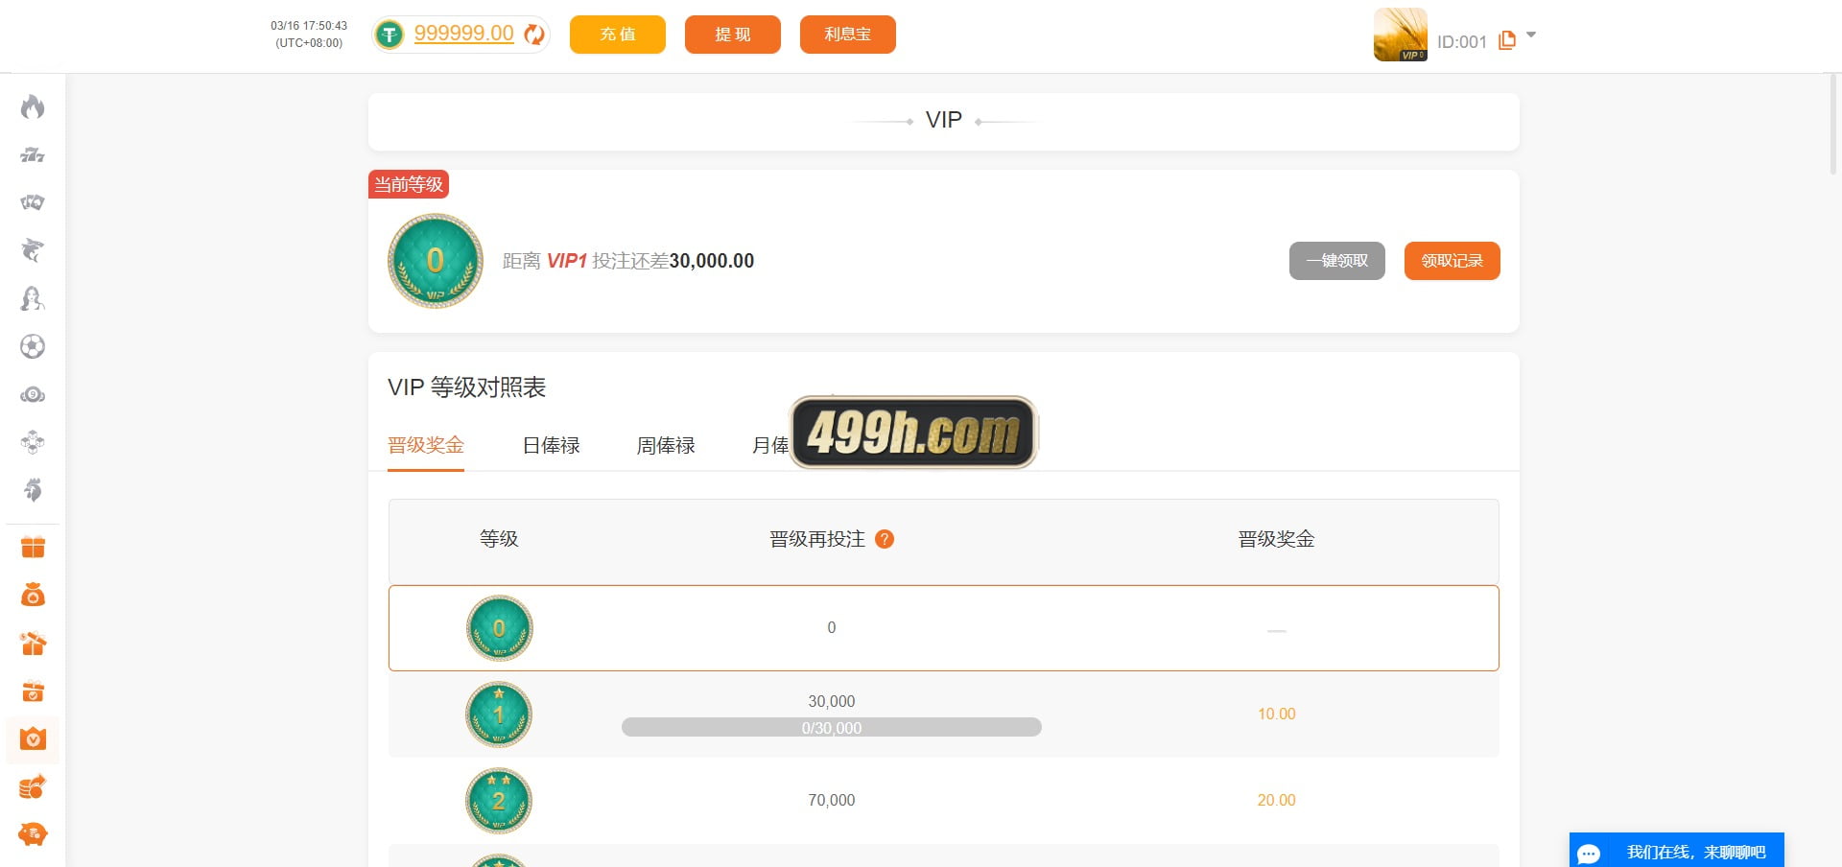Switch to the 日俸禄 tab
Image resolution: width=1842 pixels, height=867 pixels.
pyautogui.click(x=551, y=445)
